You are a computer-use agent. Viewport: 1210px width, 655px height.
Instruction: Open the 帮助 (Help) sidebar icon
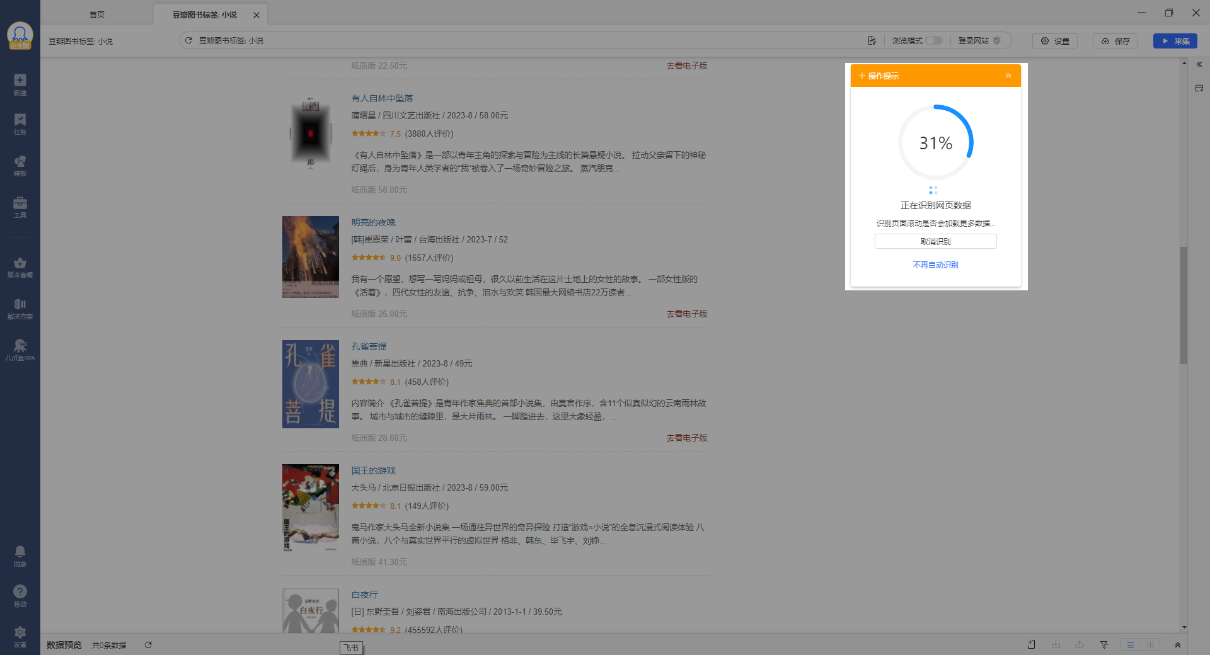(x=20, y=596)
